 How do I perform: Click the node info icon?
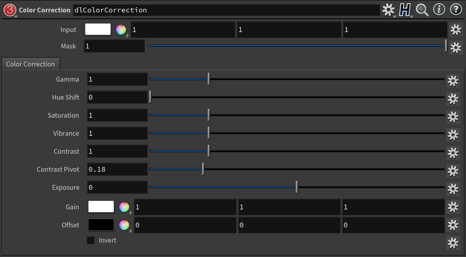[x=439, y=10]
